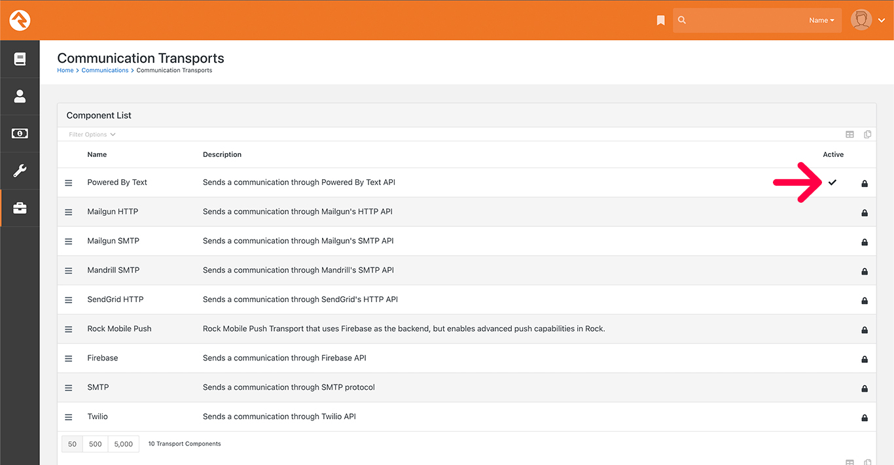Expand the Filter Options panel
This screenshot has width=894, height=465.
point(91,134)
